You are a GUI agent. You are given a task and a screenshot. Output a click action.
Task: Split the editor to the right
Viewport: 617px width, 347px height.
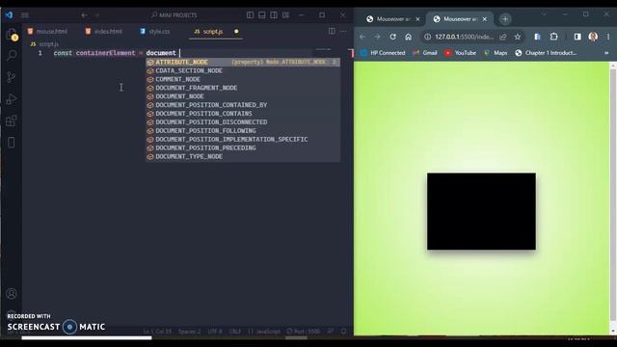[332, 31]
